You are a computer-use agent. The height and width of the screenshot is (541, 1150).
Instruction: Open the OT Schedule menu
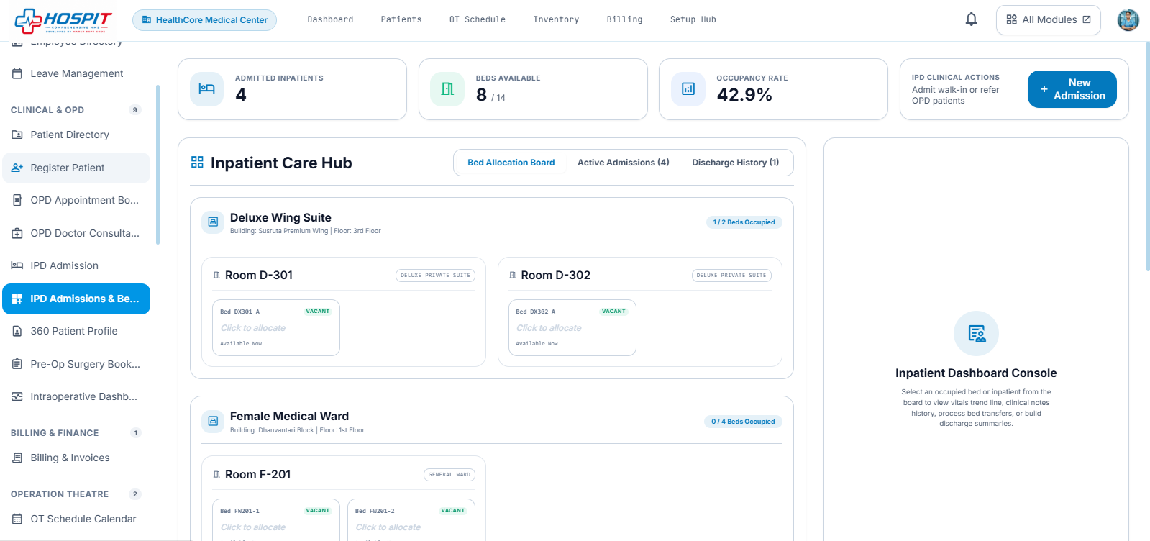click(478, 19)
